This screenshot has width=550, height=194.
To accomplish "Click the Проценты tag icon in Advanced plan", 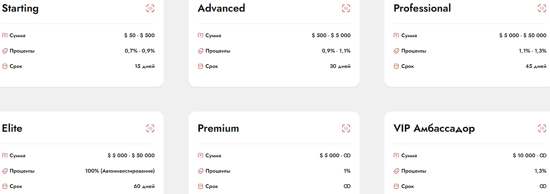I will click(x=201, y=51).
